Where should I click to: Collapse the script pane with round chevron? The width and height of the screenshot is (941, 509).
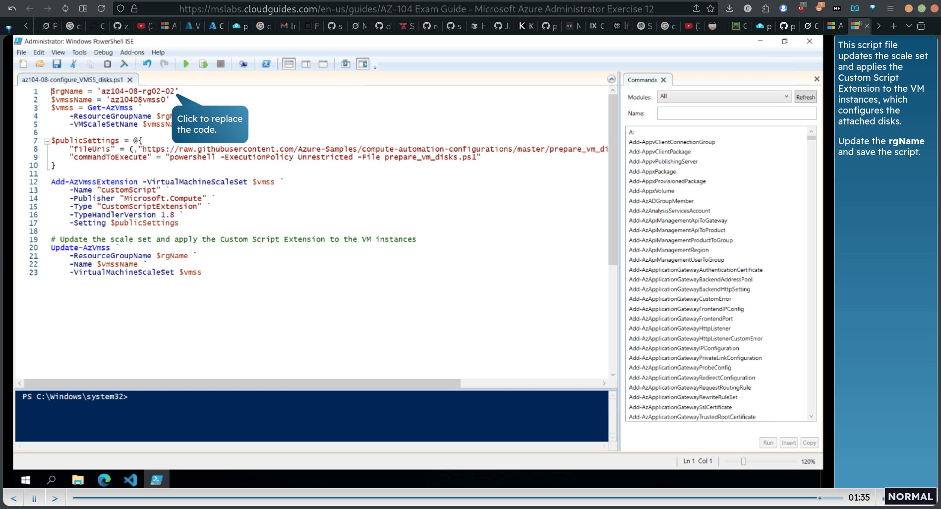611,79
